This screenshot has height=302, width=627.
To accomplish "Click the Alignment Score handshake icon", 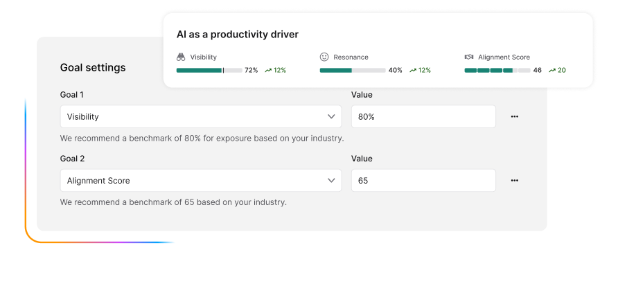I will click(469, 57).
